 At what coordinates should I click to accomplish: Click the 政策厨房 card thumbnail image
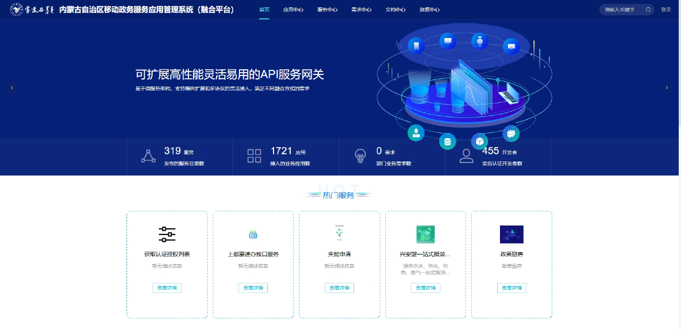[511, 234]
